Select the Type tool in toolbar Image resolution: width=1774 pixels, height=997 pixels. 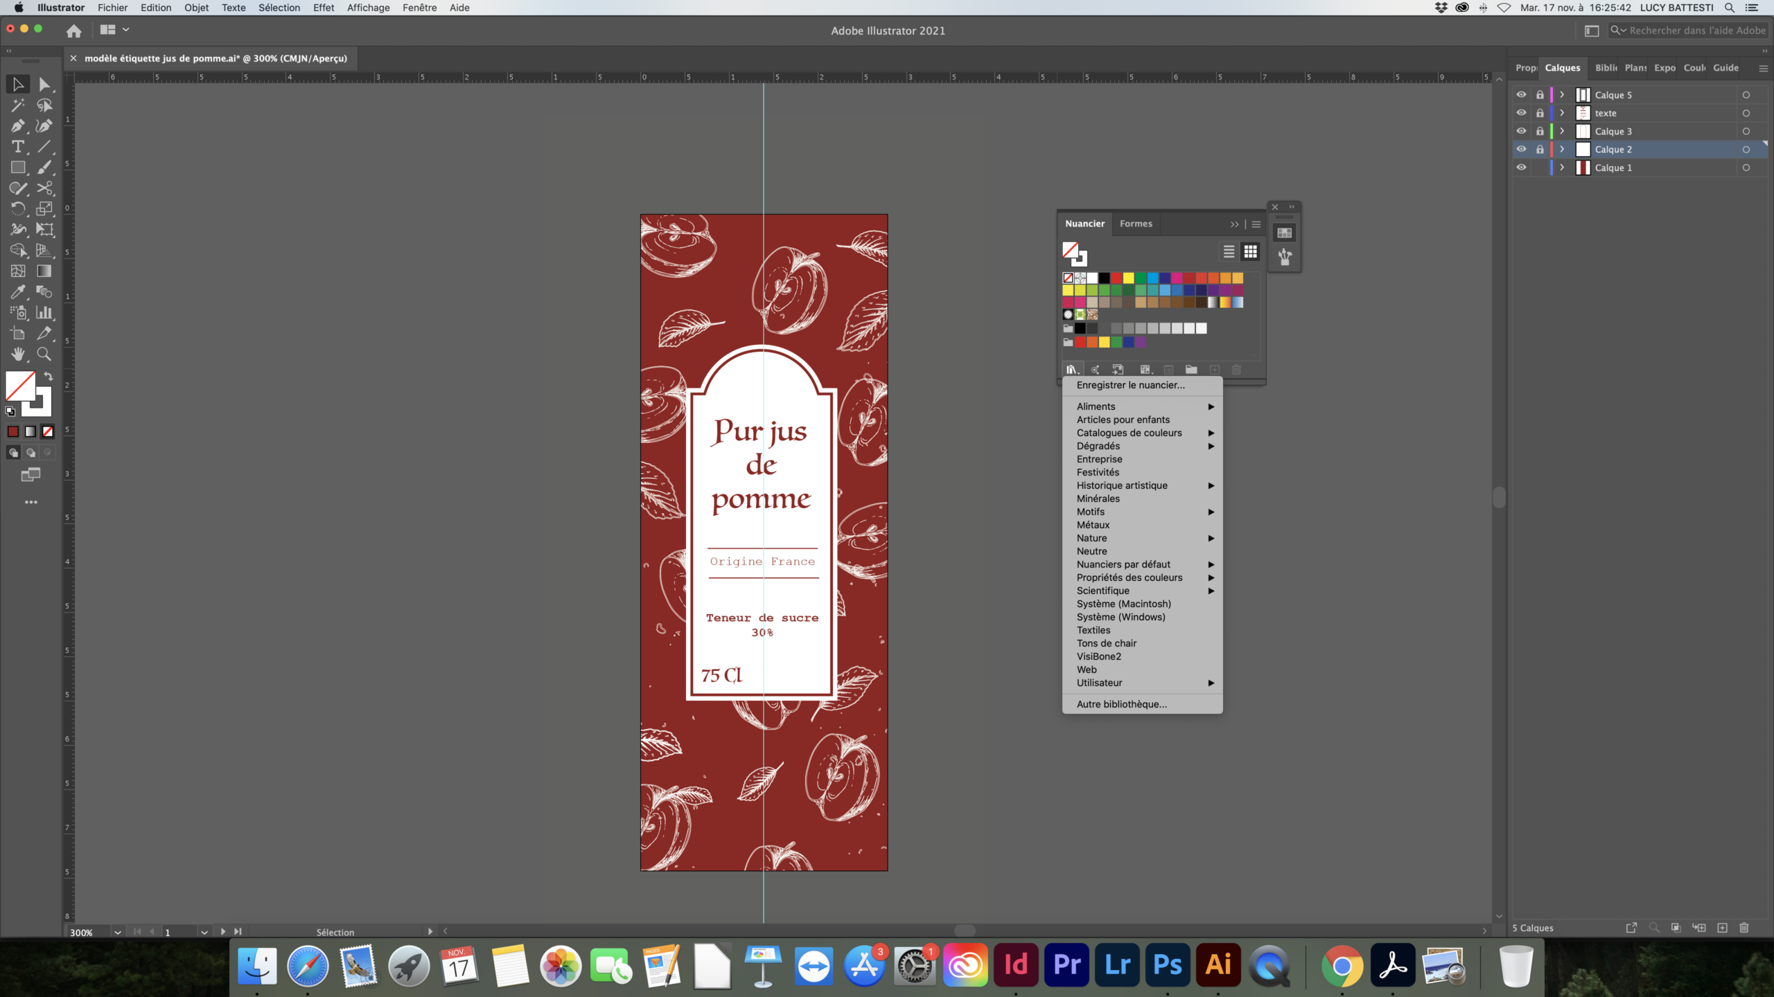pos(17,146)
